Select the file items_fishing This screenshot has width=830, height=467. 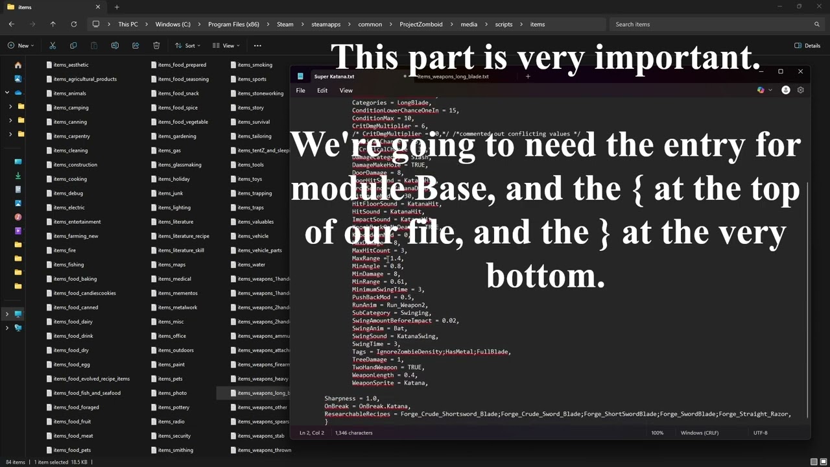tap(65, 265)
